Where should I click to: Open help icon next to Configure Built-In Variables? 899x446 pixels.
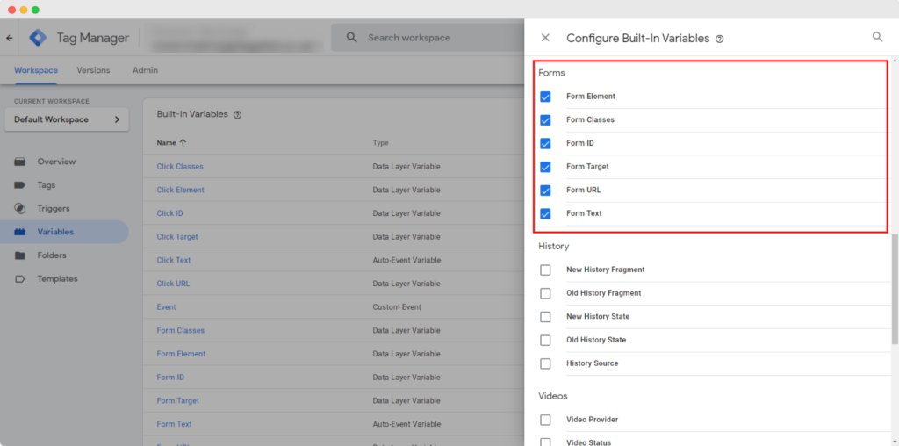point(720,39)
